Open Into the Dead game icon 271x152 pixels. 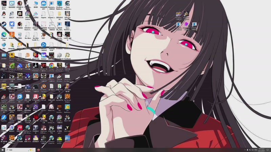click(12, 118)
